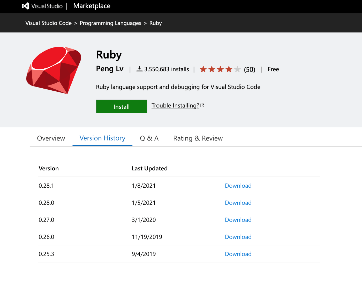Screen dimensions: 362x308
Task: Switch to Rating & Review tab
Action: click(198, 138)
